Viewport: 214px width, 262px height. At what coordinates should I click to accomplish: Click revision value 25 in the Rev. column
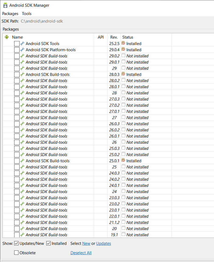(114, 167)
